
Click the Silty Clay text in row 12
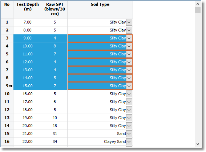[118, 110]
